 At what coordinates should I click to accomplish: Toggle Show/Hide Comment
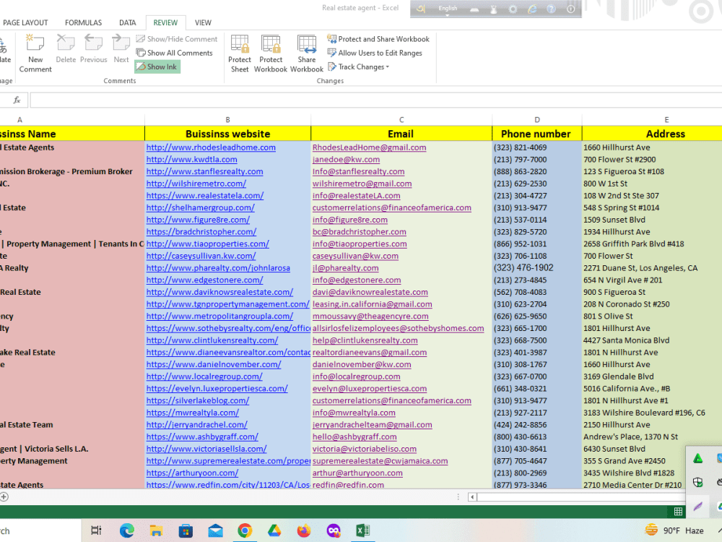pyautogui.click(x=177, y=39)
